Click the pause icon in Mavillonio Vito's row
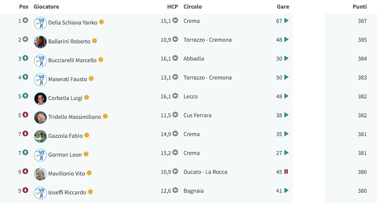Image resolution: width=377 pixels, height=203 pixels. point(286,172)
